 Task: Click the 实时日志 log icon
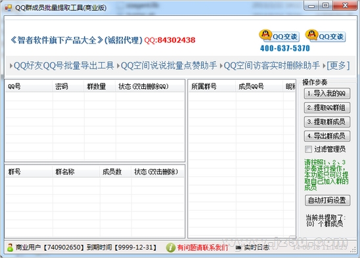[x=238, y=247]
